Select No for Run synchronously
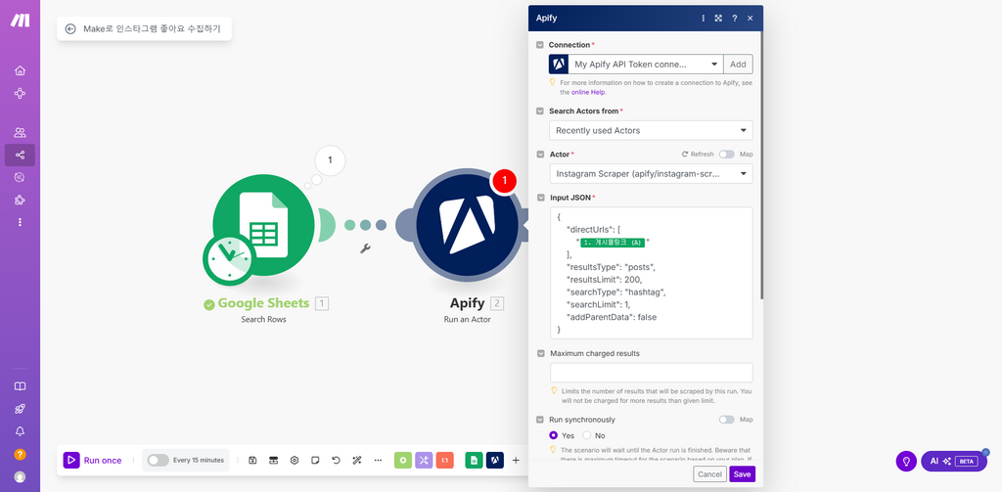This screenshot has height=492, width=1002. (x=587, y=436)
